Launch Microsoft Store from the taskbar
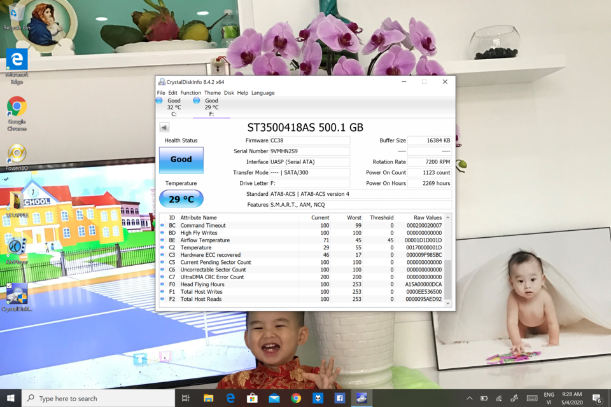Viewport: 611px width, 407px height. 252,398
